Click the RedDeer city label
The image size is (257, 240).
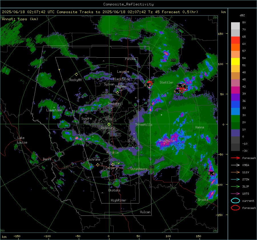click(121, 86)
